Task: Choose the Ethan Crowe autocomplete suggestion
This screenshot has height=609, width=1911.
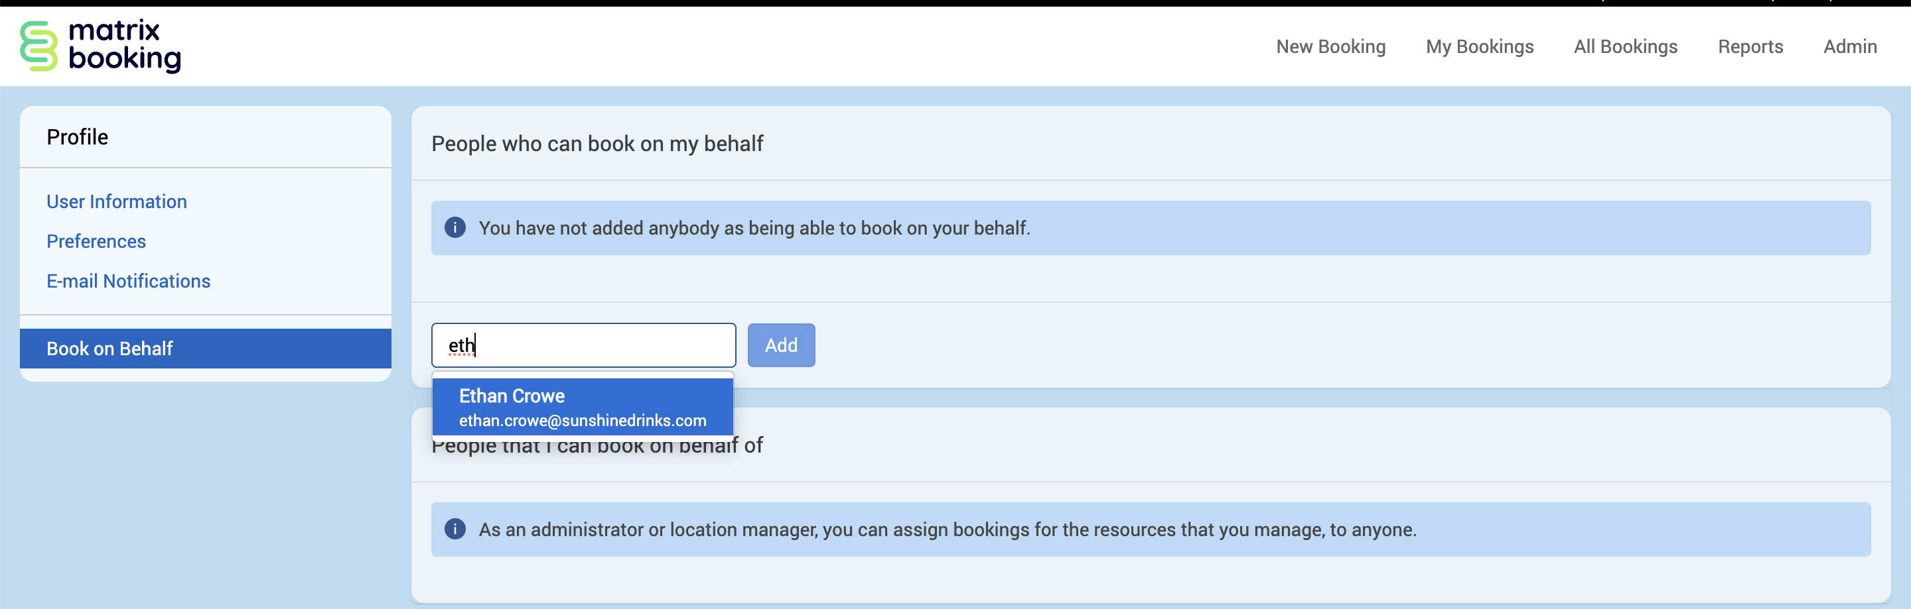Action: [x=583, y=407]
